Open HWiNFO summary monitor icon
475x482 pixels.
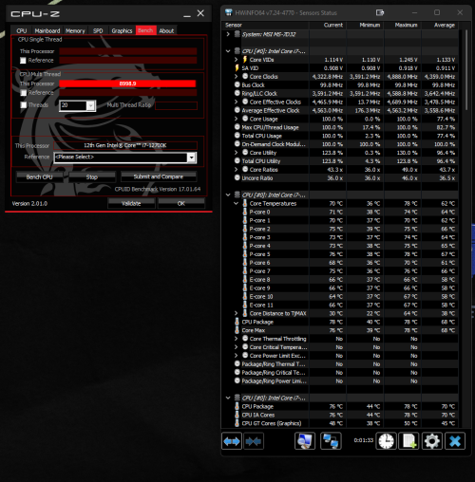305,441
